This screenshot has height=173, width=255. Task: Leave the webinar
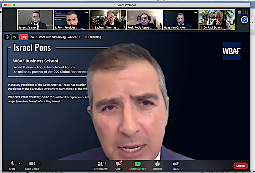[x=240, y=166]
